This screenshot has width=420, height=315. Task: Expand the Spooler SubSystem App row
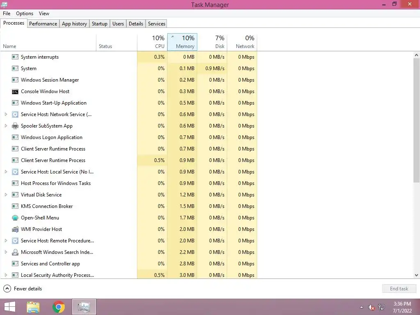[6, 126]
